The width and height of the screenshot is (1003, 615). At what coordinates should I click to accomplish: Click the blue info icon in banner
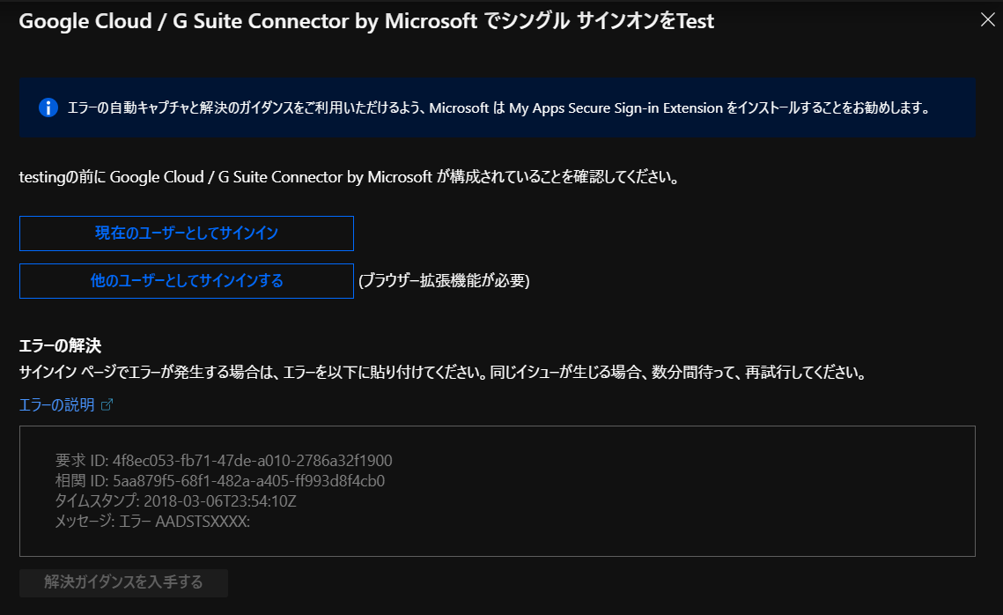48,107
